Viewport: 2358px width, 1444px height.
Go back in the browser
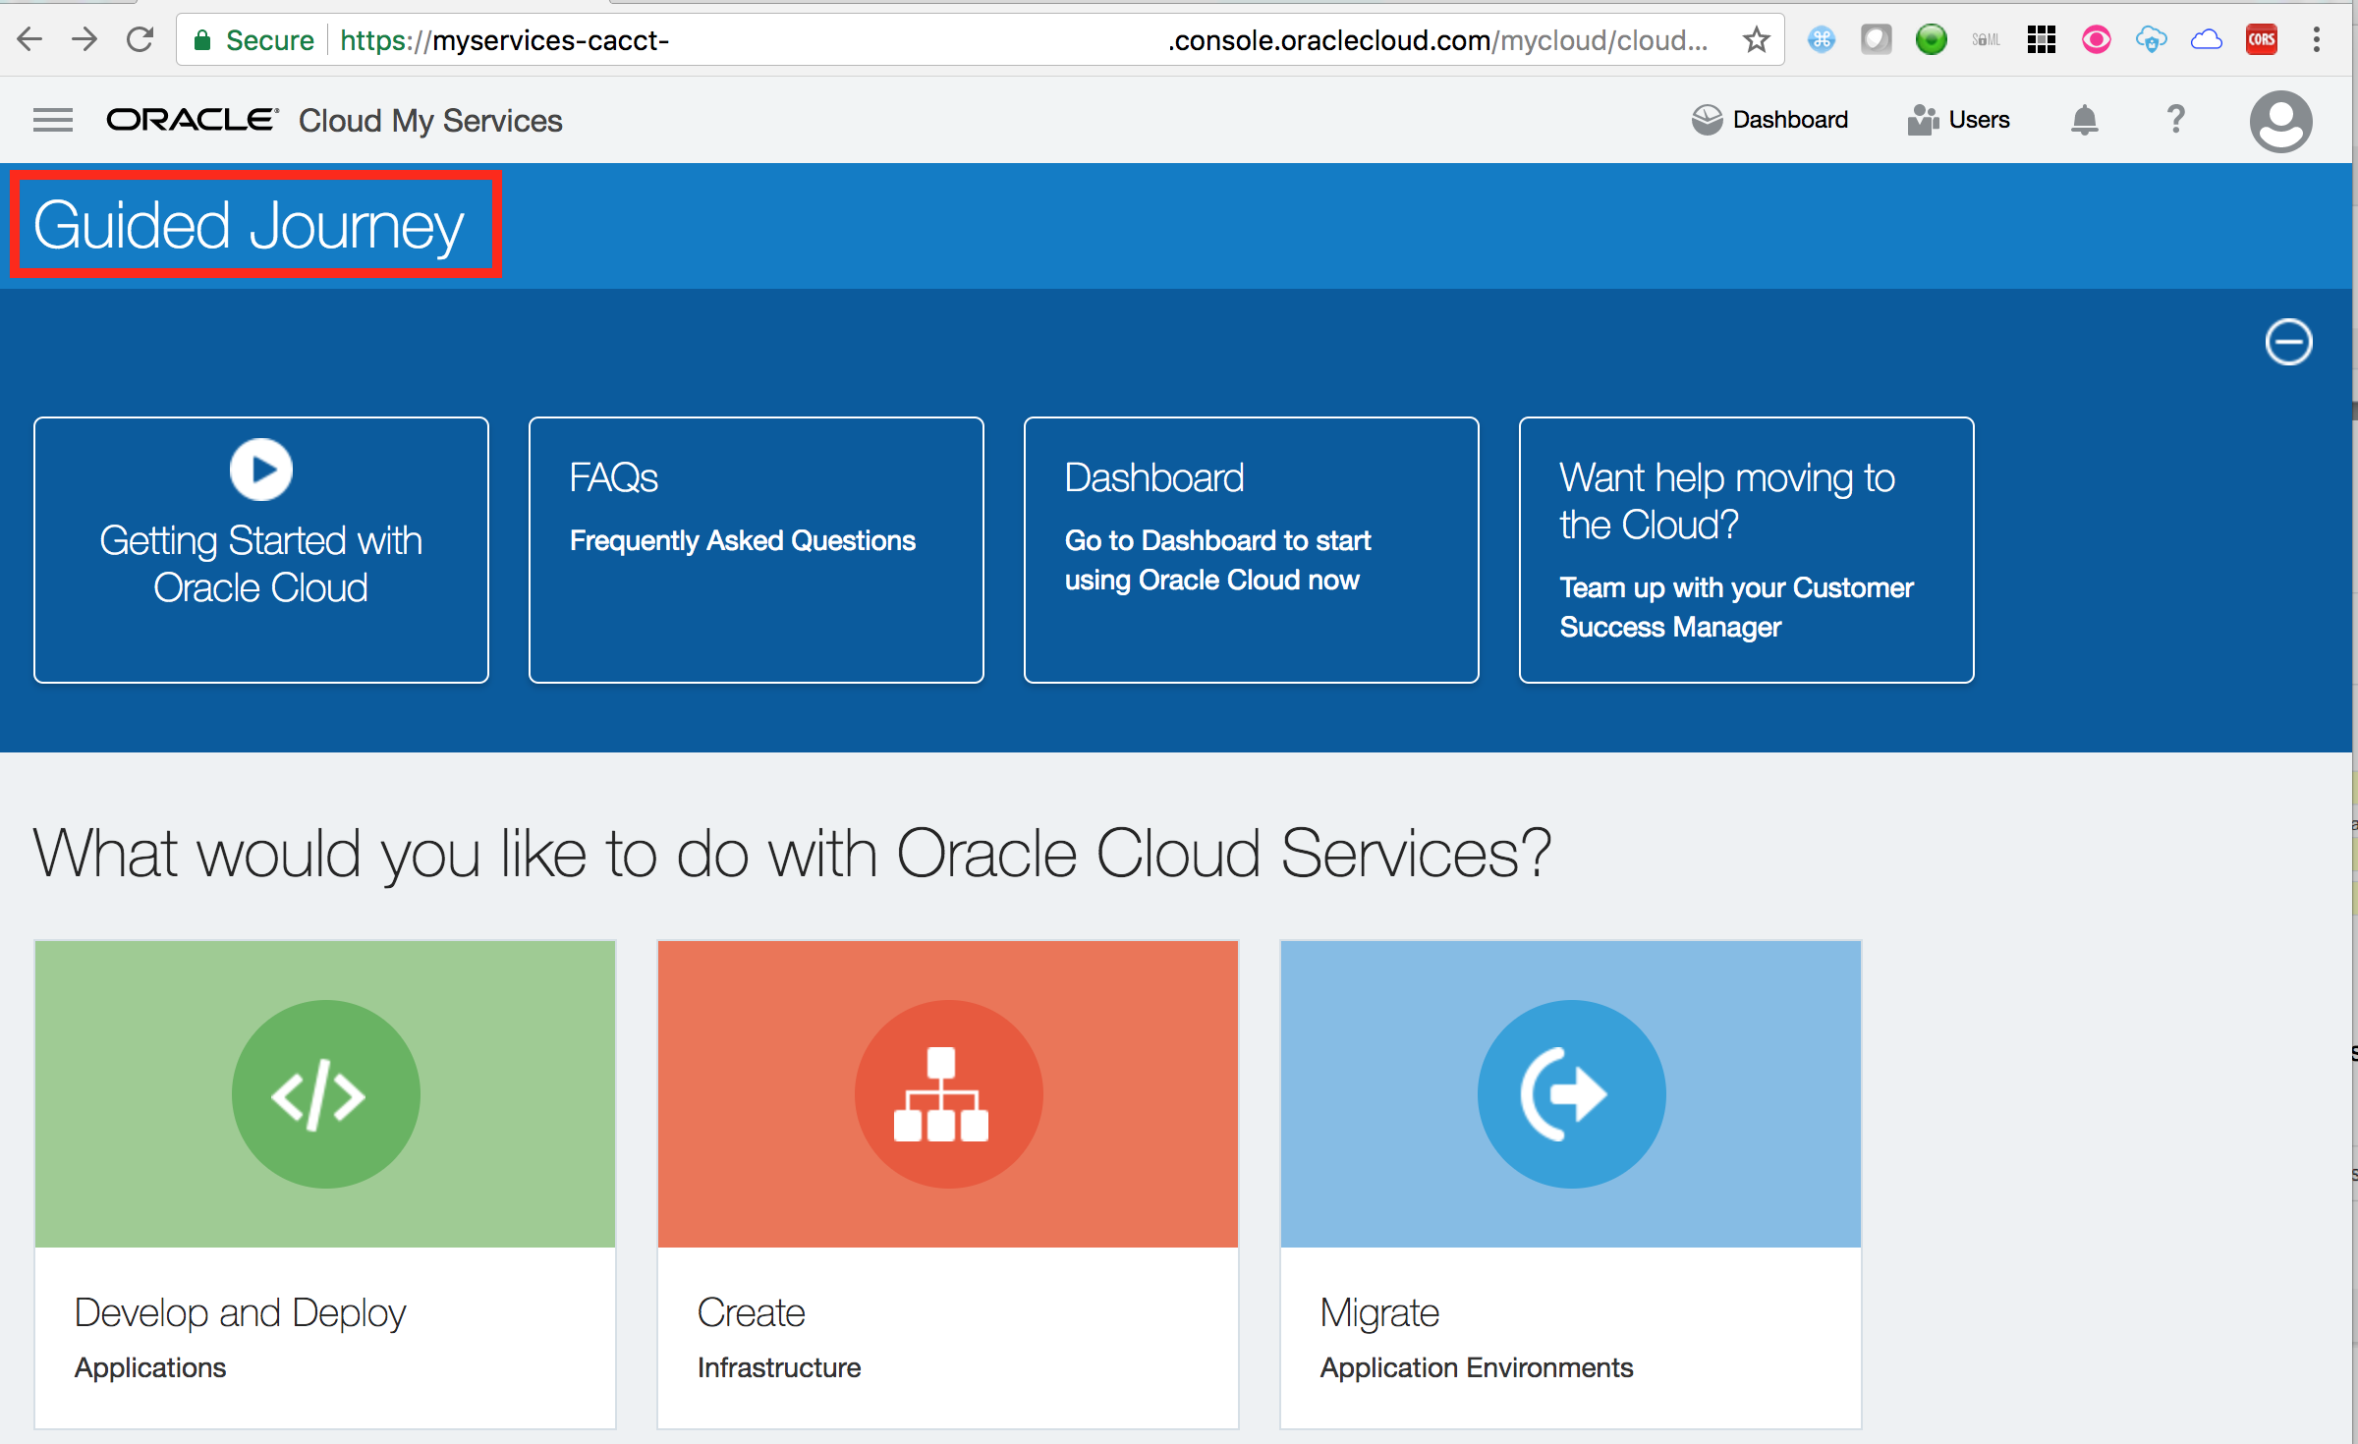click(x=30, y=39)
